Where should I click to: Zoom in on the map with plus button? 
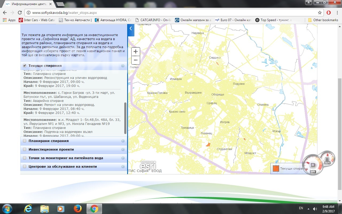135,52
